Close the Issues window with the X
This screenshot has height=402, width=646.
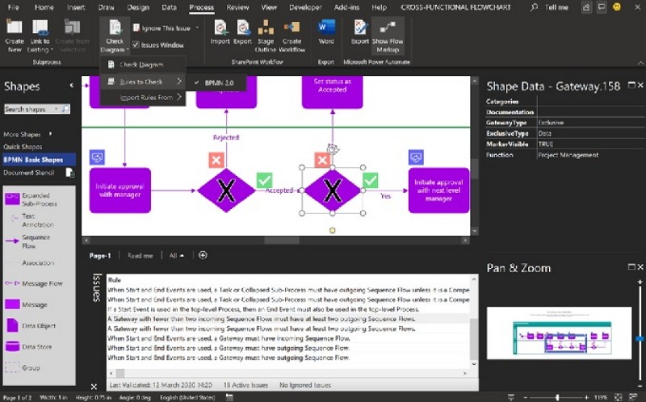pyautogui.click(x=94, y=387)
